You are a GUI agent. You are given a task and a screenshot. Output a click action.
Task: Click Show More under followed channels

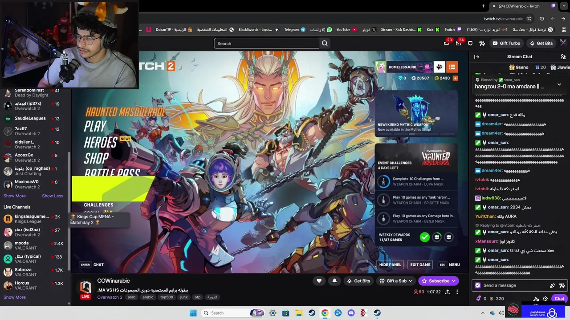coord(15,196)
